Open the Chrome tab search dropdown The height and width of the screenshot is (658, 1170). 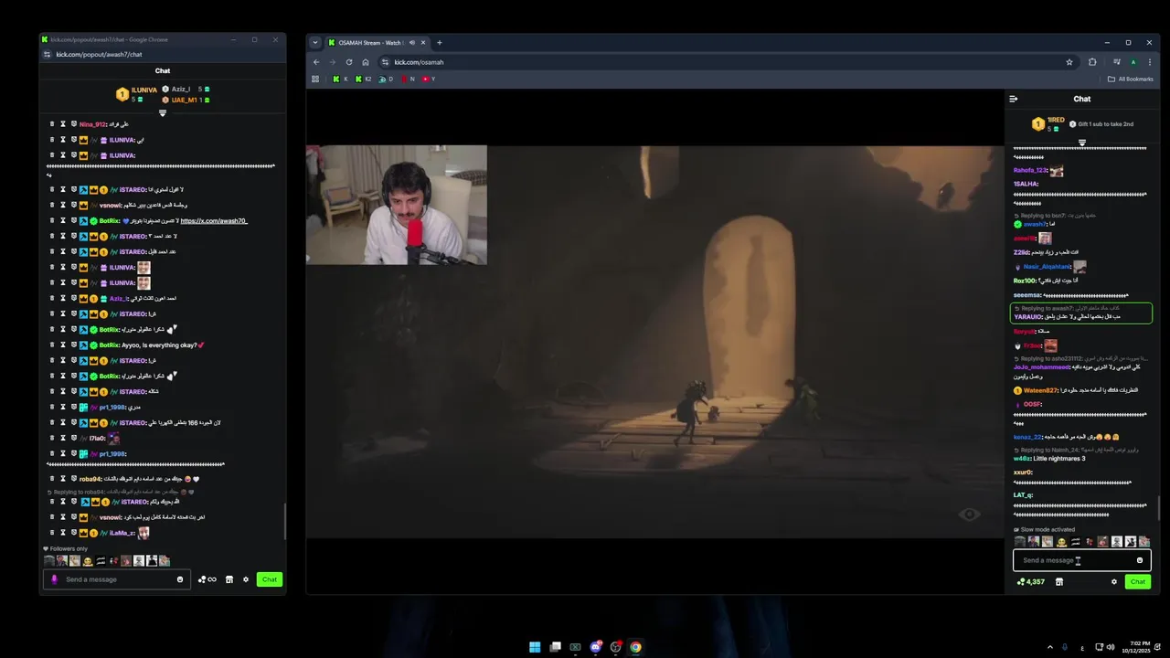click(315, 43)
